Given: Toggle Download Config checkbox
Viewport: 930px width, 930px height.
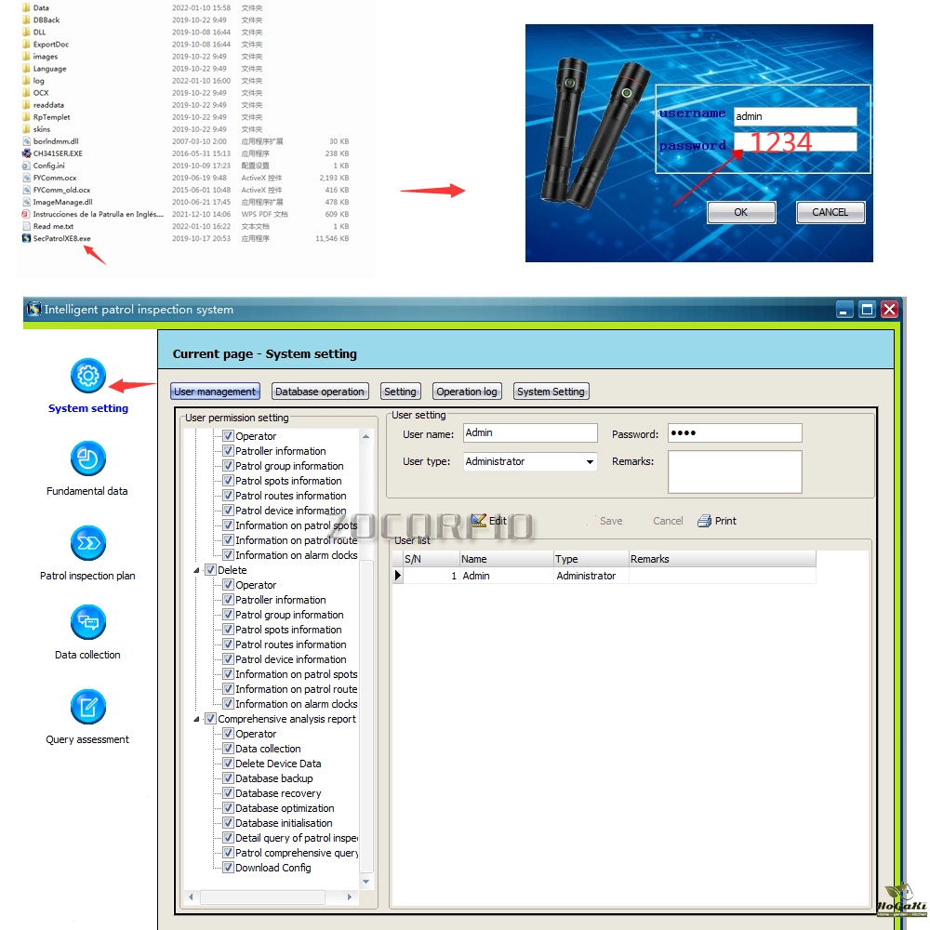Looking at the screenshot, I should coord(228,868).
